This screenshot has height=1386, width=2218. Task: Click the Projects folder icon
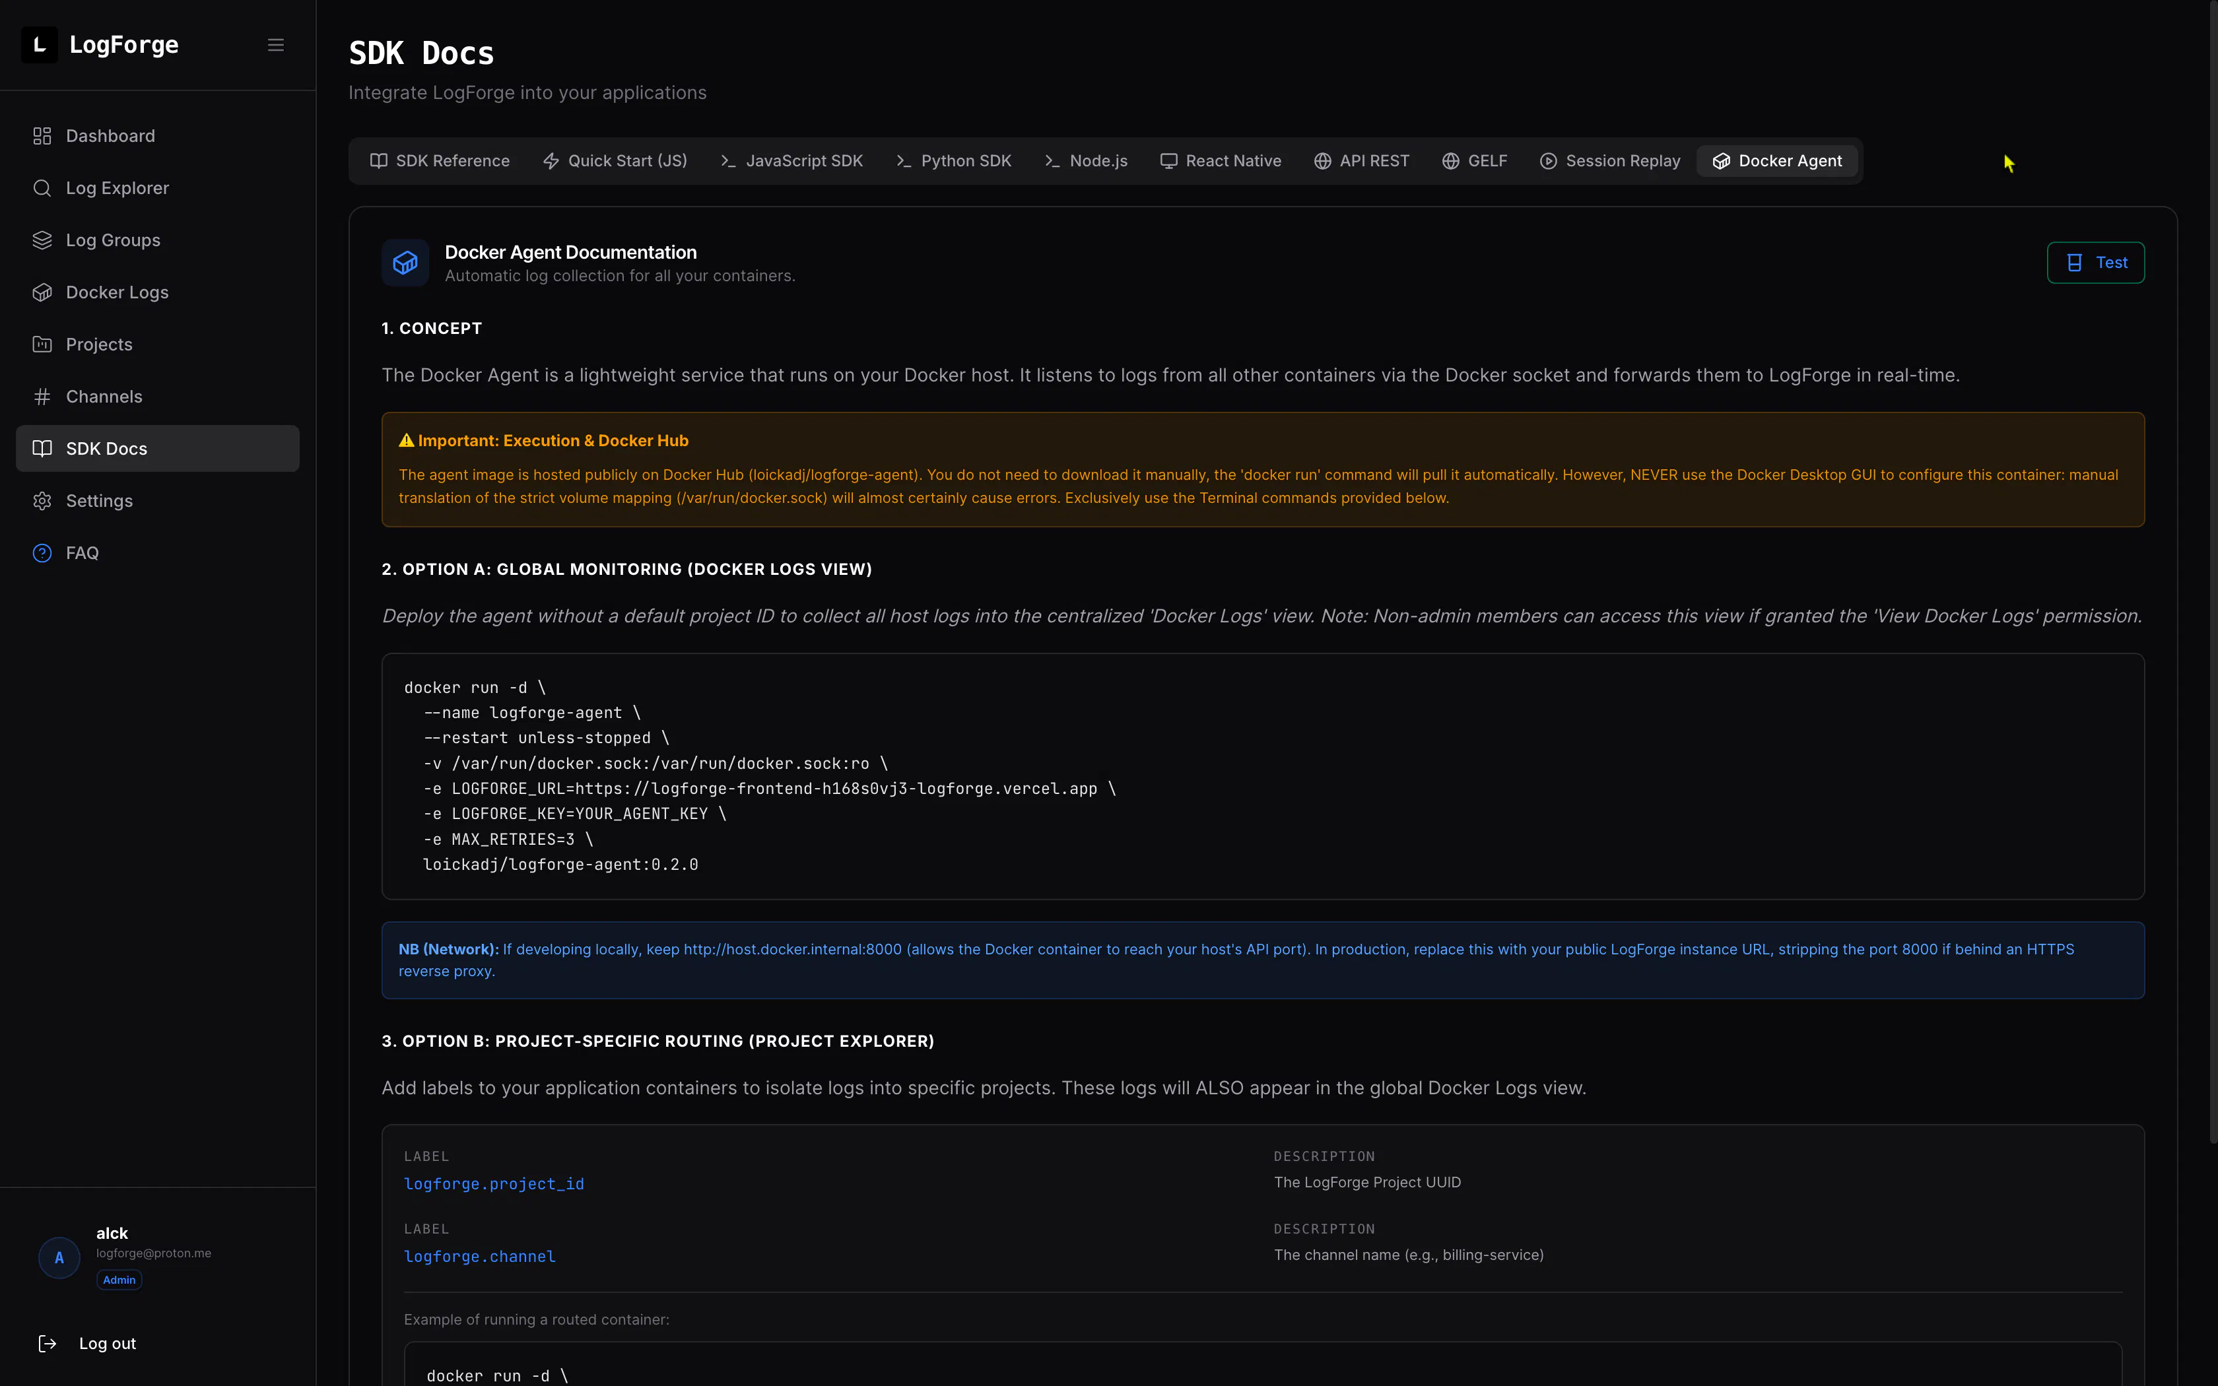(x=42, y=345)
